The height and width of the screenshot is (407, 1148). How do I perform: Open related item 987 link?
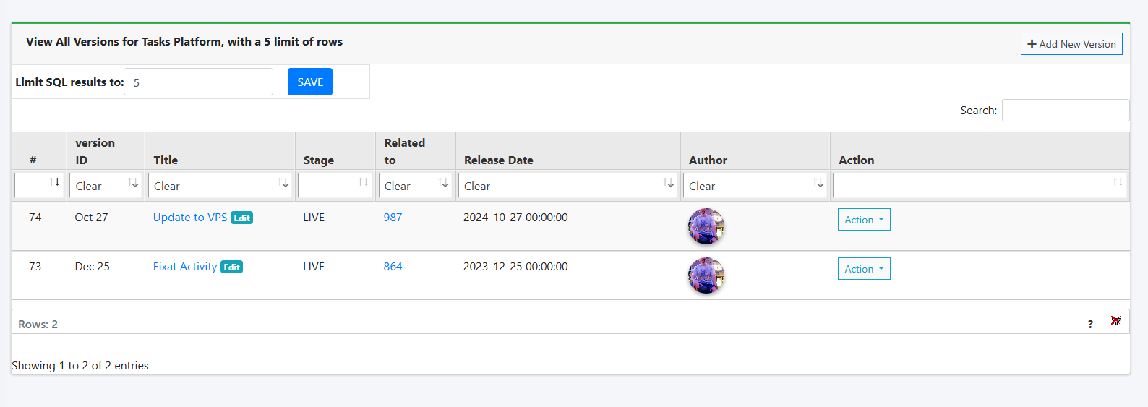(393, 218)
